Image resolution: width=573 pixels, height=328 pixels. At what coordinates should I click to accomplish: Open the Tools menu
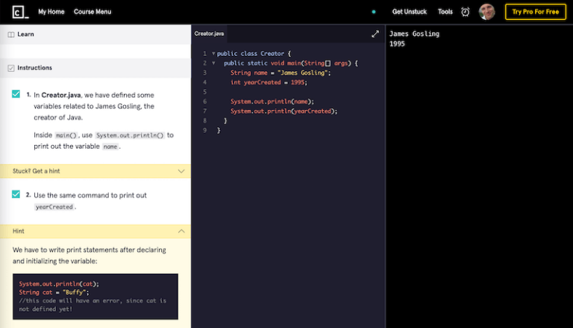[x=445, y=12]
